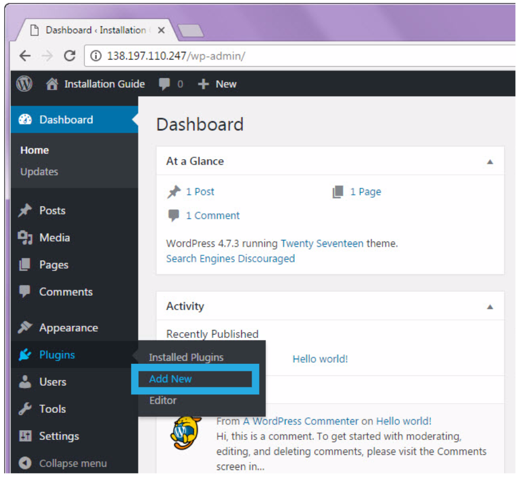Click the Search Engines Discouraged link

230,258
